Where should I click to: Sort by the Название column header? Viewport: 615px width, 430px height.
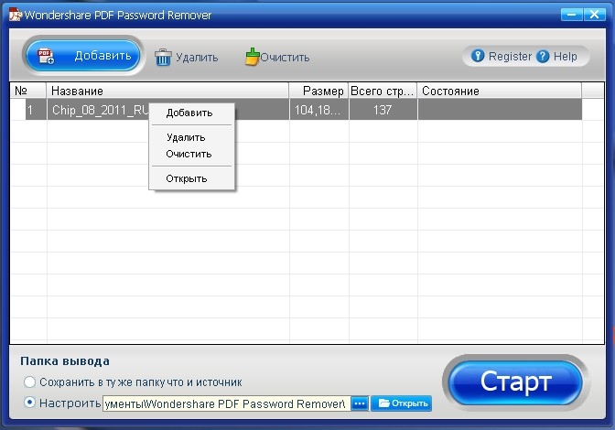pyautogui.click(x=167, y=91)
